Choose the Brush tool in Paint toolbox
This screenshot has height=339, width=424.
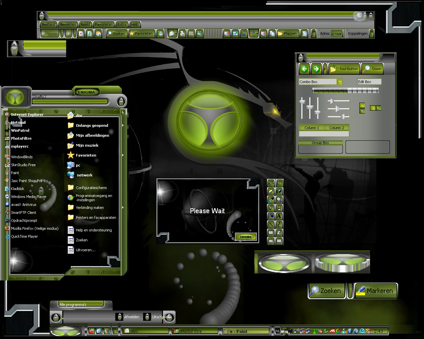point(279,208)
